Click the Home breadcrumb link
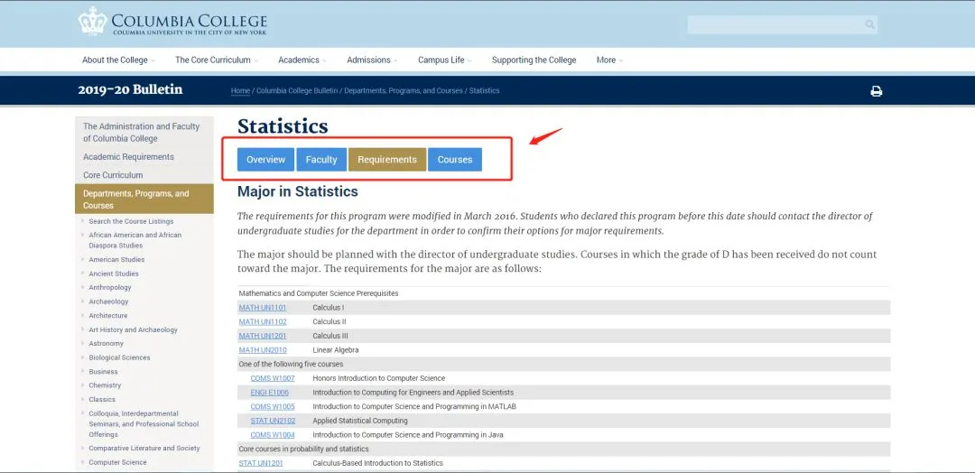Image resolution: width=975 pixels, height=473 pixels. coord(240,91)
